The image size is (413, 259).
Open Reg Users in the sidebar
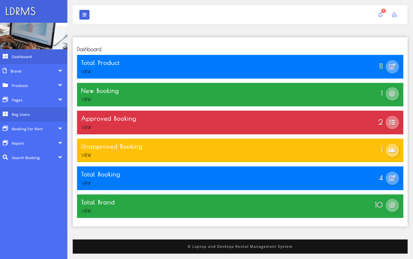pyautogui.click(x=20, y=114)
